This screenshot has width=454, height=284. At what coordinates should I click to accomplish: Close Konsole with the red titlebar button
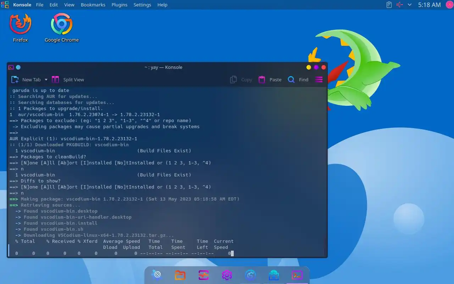pos(323,67)
